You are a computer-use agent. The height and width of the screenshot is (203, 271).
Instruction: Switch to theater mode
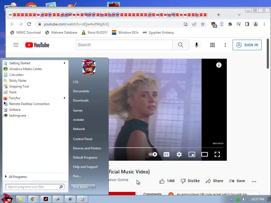205,154
